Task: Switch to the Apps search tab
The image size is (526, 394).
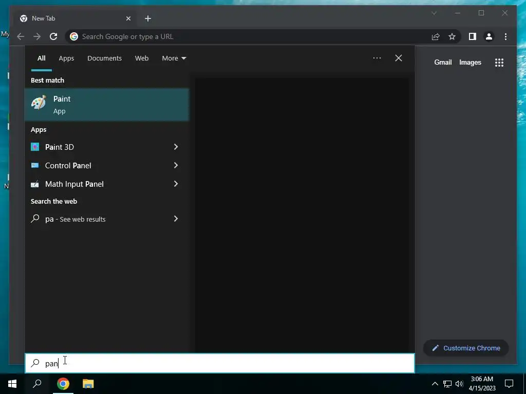Action: click(66, 58)
